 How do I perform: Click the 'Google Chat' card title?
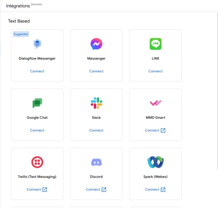click(x=37, y=117)
